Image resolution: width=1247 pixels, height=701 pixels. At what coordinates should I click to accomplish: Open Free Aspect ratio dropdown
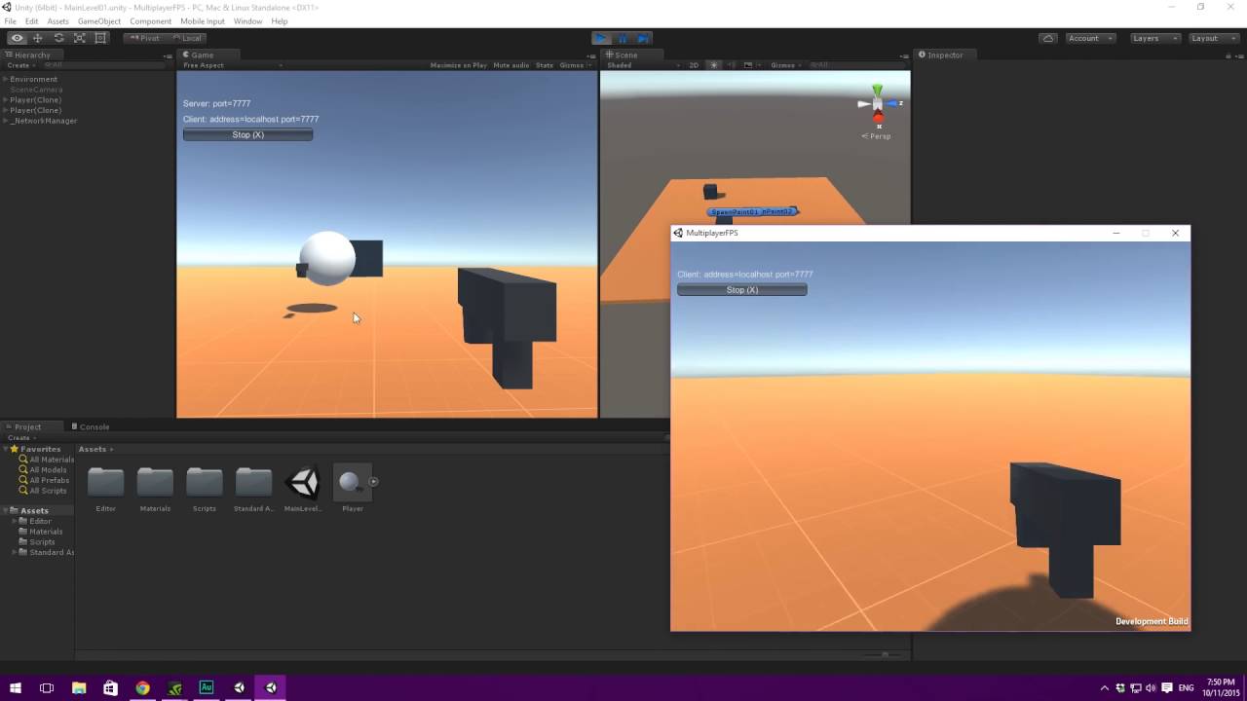tap(232, 65)
